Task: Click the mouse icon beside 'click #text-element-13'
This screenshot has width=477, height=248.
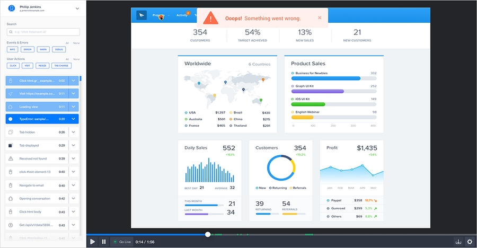Action: (x=11, y=172)
